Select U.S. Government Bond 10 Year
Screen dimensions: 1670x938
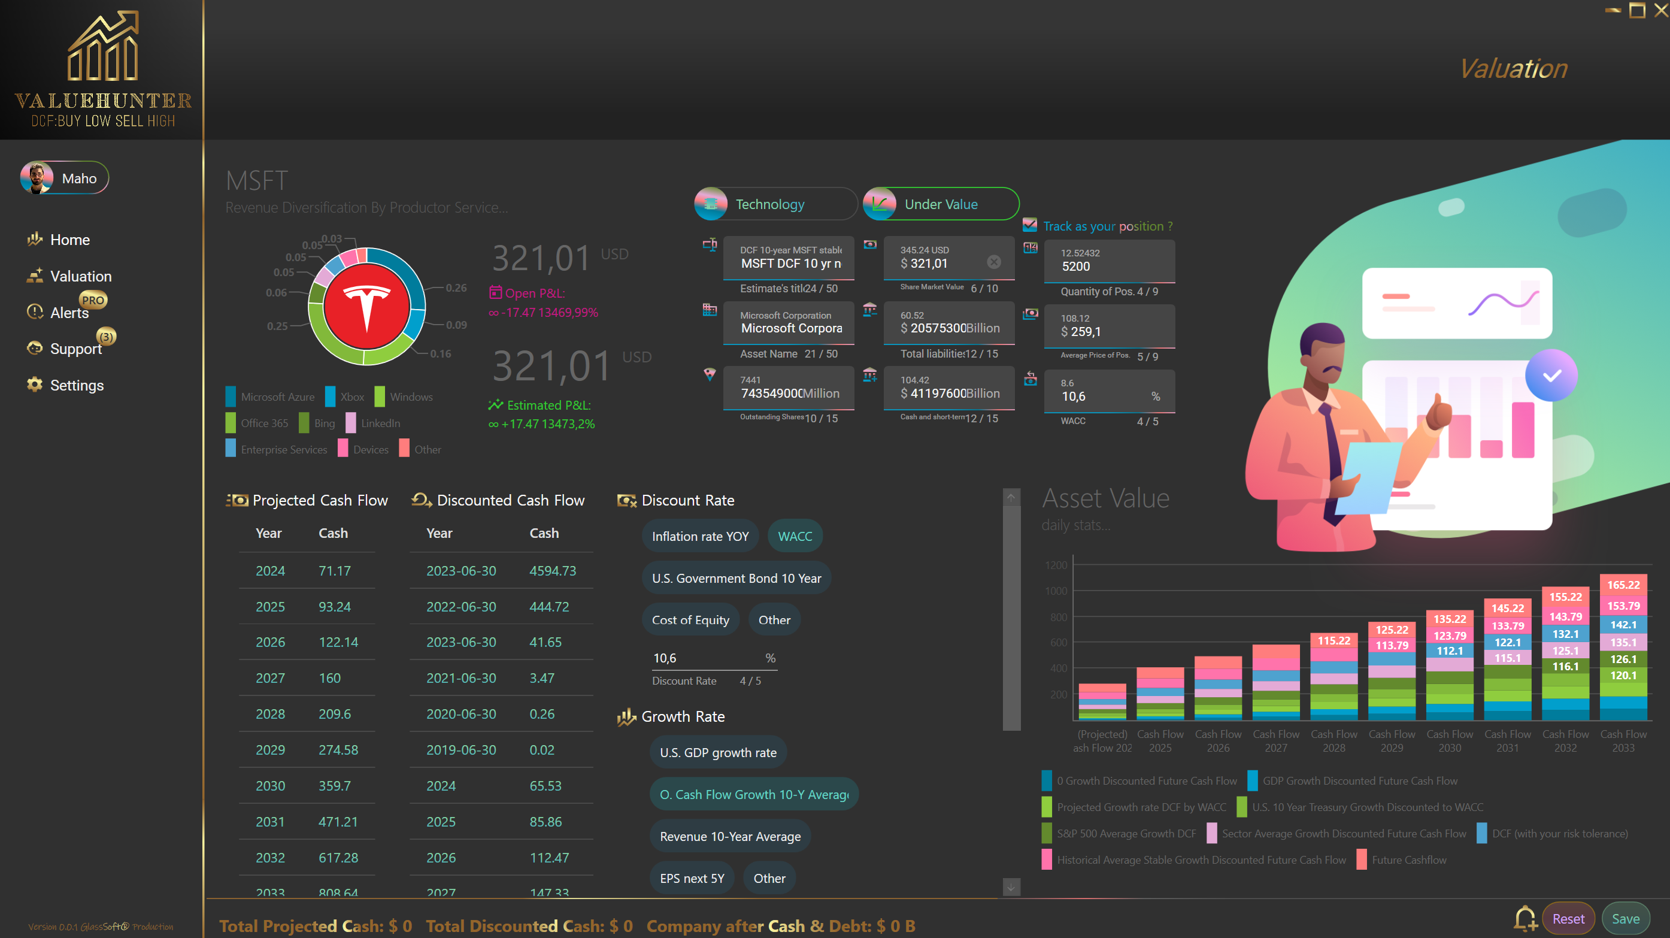pos(737,578)
